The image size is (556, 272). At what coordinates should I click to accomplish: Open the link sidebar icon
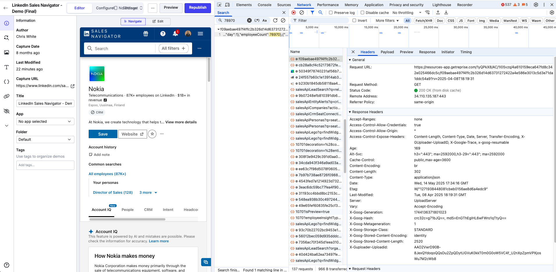[x=6, y=96]
